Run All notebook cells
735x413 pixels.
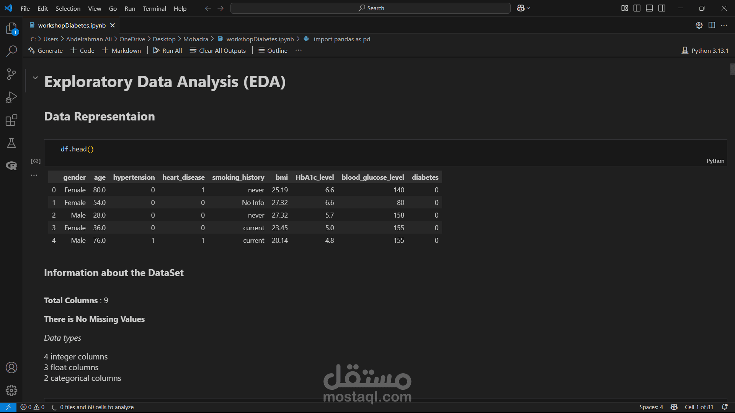[x=167, y=50]
